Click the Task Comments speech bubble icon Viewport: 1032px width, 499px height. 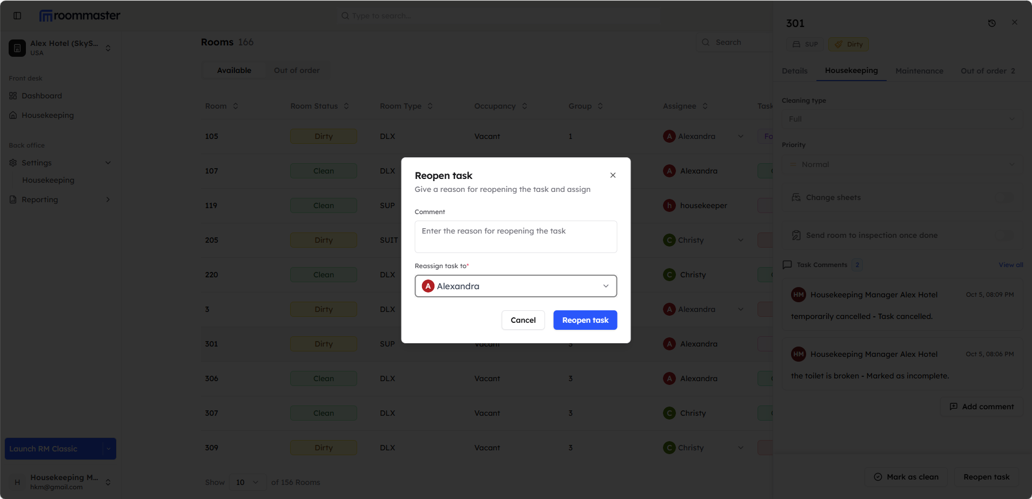(x=787, y=264)
